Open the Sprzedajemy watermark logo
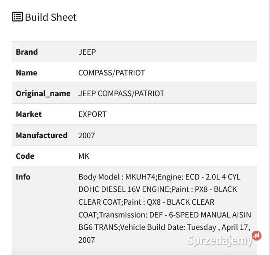The image size is (270, 255). tap(219, 240)
